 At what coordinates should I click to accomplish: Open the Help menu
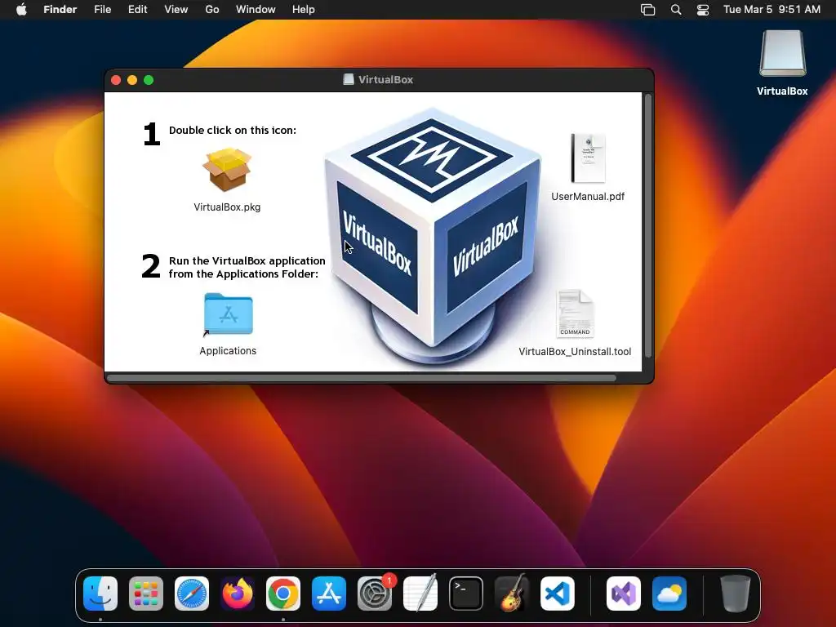point(304,10)
